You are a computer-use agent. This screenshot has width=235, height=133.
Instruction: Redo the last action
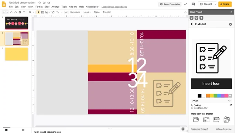[16, 12]
